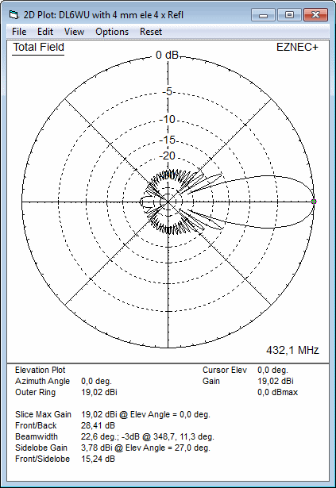Viewport: 336px width, 488px height.
Task: Click the Beamwidth 22,6 deg. value
Action: [148, 436]
